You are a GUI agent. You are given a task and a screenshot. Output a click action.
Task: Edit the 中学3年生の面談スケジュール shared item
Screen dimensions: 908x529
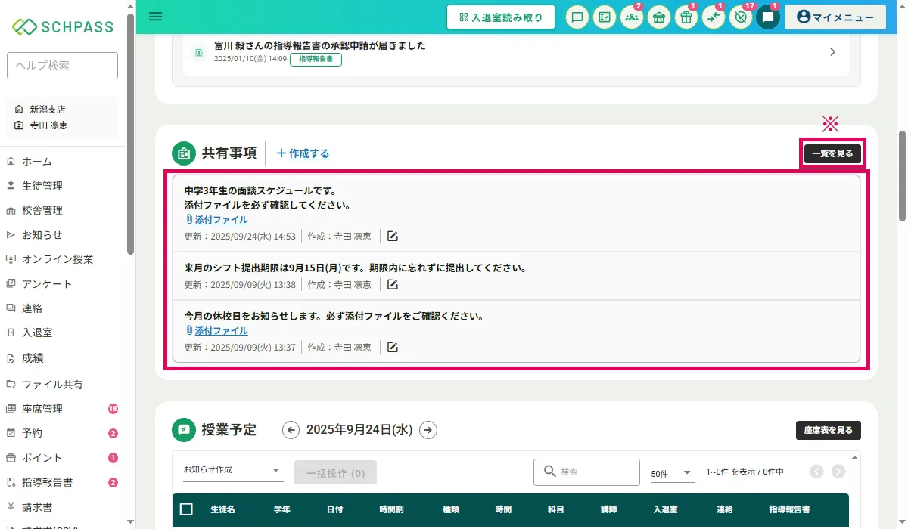[x=392, y=237]
